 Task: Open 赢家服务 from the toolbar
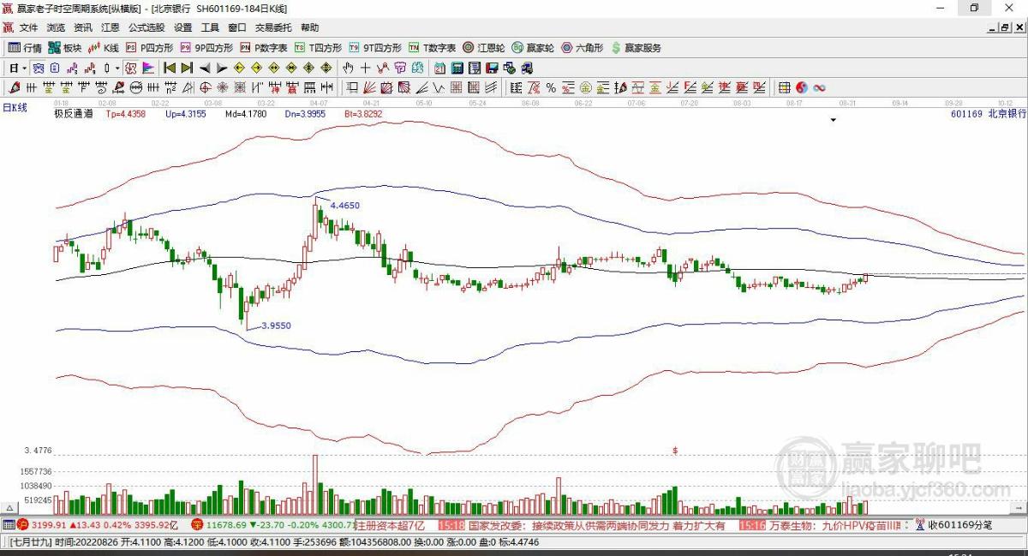636,48
